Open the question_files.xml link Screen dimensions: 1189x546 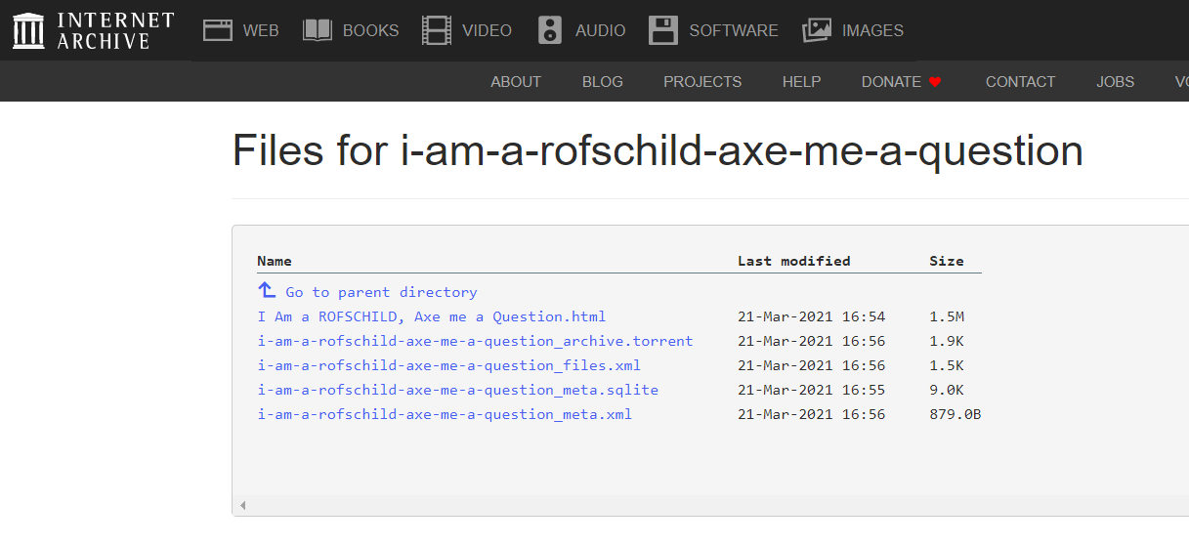449,365
